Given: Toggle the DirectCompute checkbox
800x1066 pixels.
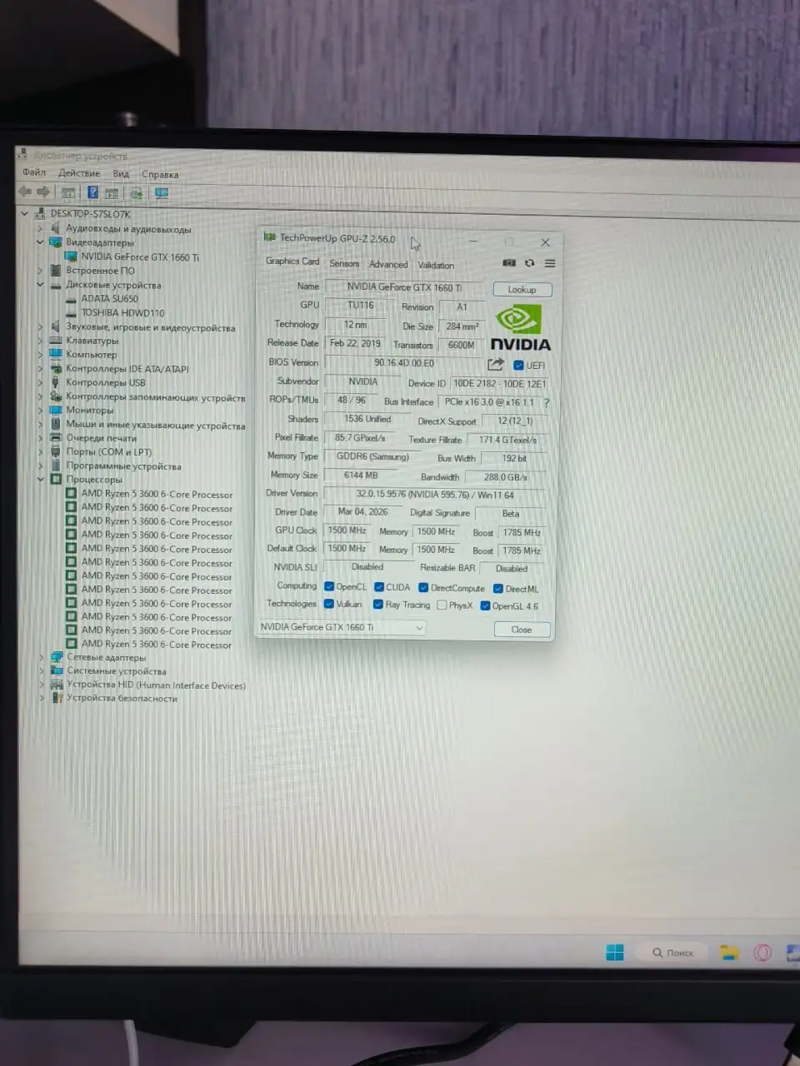Looking at the screenshot, I should (423, 588).
